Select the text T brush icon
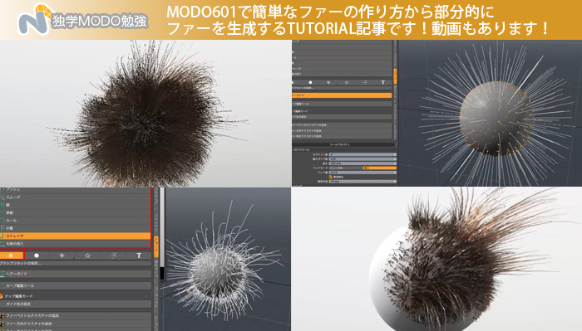The image size is (582, 331). tap(139, 256)
